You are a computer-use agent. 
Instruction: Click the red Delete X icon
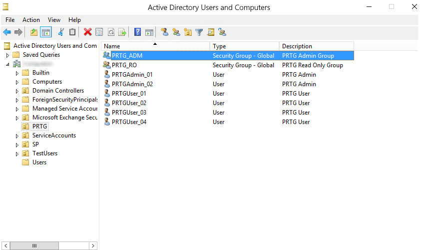87,32
